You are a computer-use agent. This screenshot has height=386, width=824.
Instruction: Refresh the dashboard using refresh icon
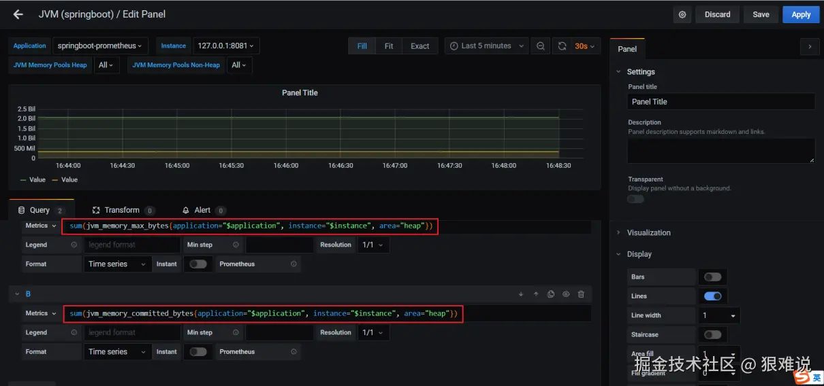pos(562,46)
